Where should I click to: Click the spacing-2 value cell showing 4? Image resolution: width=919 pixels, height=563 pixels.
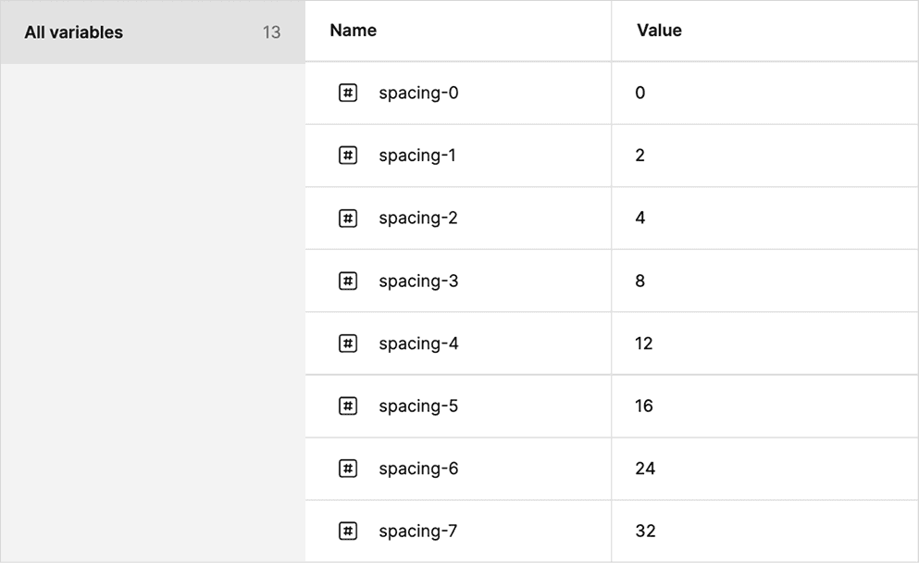[764, 219]
